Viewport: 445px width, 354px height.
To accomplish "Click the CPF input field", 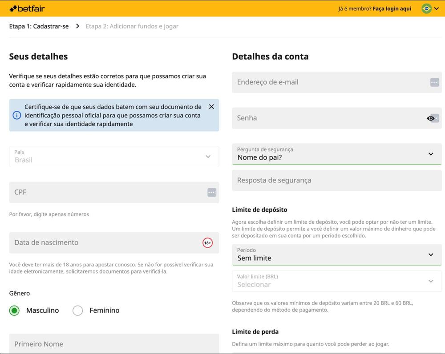I will click(114, 192).
